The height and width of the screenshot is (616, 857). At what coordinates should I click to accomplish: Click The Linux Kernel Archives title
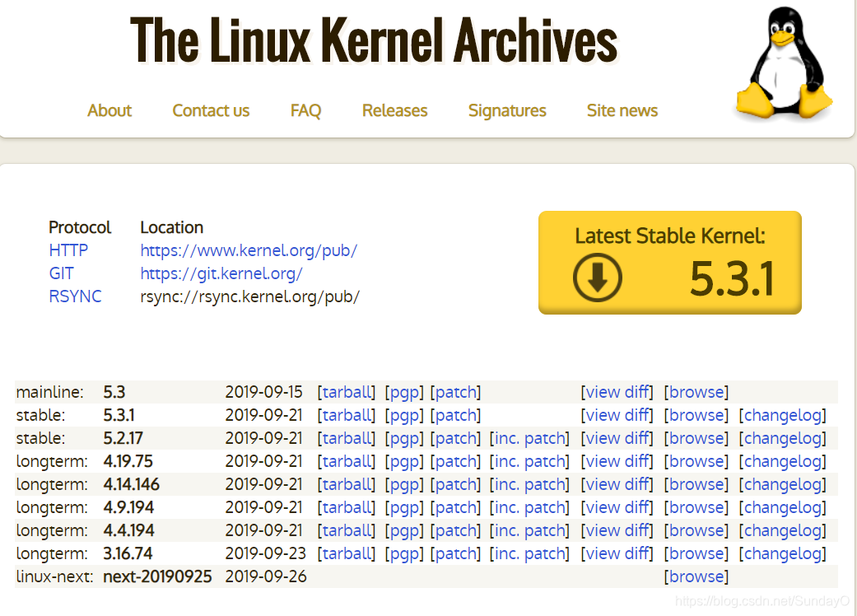374,40
